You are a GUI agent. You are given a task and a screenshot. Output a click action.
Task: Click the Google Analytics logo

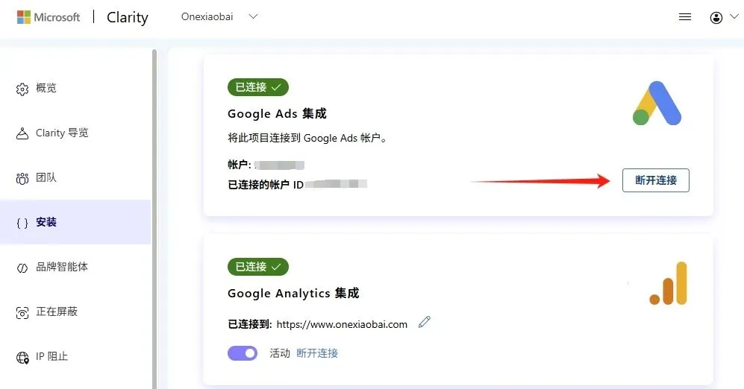pos(668,283)
